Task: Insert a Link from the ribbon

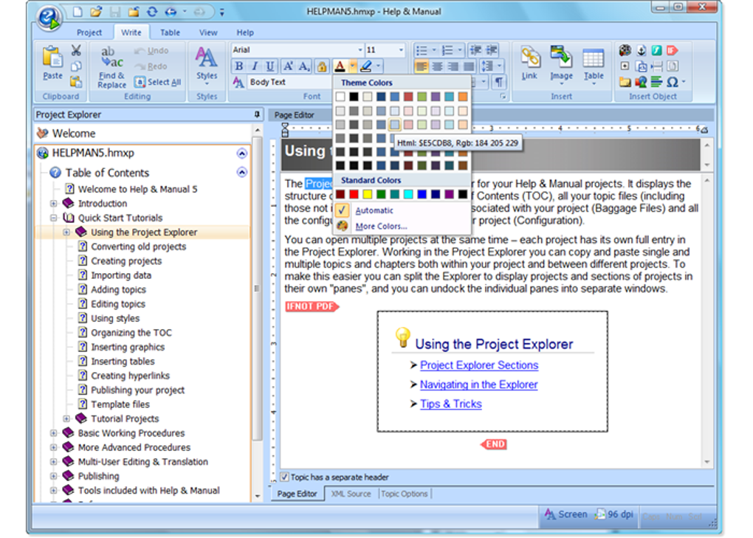Action: pos(530,63)
